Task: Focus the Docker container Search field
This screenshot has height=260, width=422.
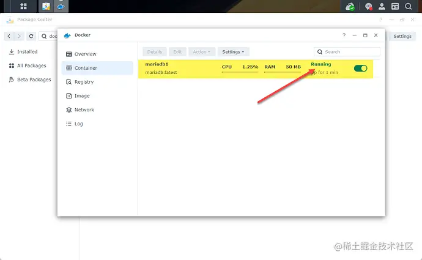Action: (347, 52)
